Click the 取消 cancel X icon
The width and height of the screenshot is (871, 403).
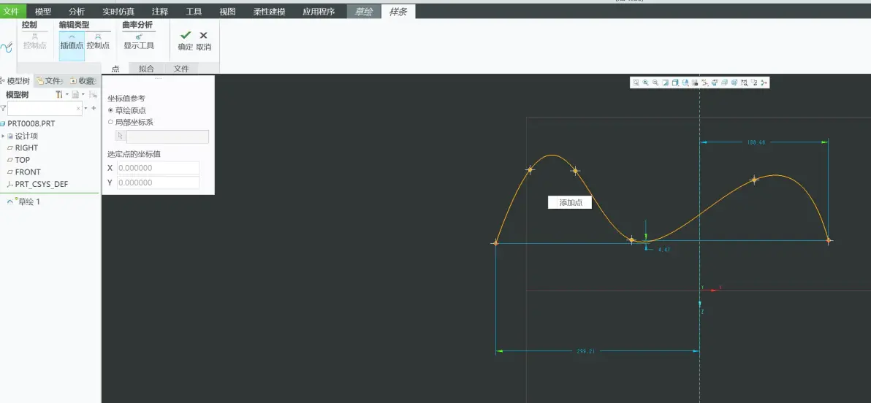(203, 36)
